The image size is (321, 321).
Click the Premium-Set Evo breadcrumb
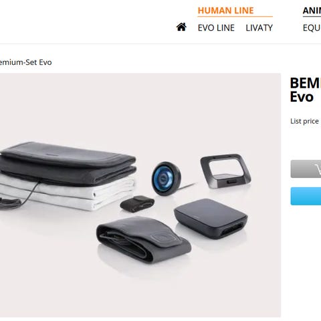point(25,62)
